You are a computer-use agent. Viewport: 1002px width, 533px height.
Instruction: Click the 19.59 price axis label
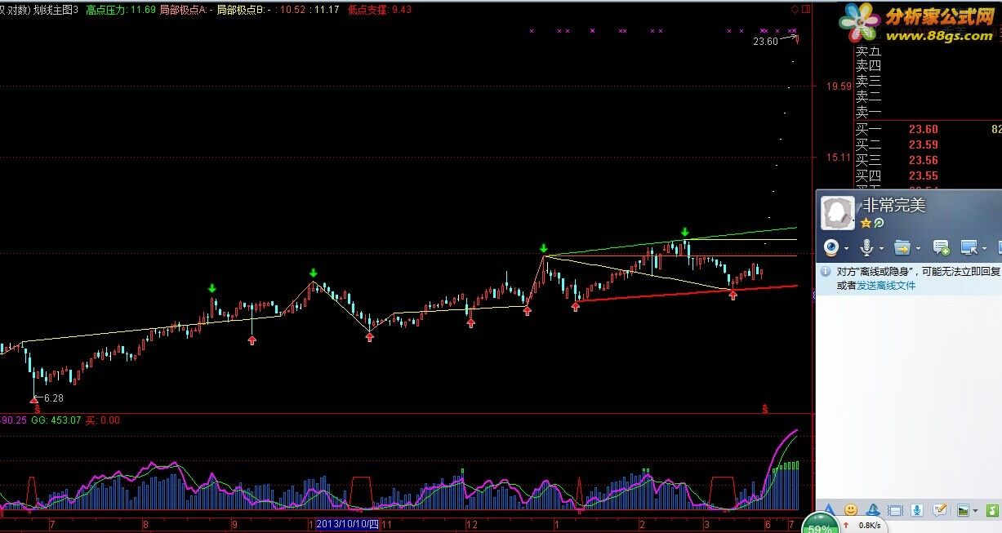tap(839, 86)
